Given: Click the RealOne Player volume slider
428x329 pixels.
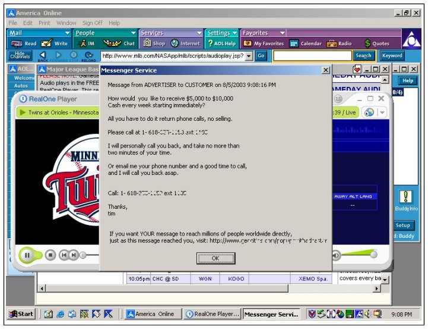Looking at the screenshot, I should click(x=359, y=255).
